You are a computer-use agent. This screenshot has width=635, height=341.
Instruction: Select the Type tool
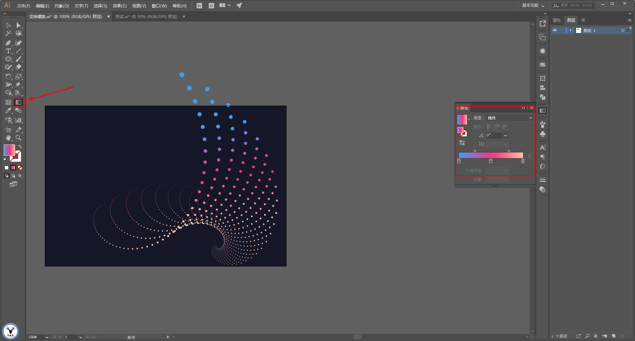(8, 51)
